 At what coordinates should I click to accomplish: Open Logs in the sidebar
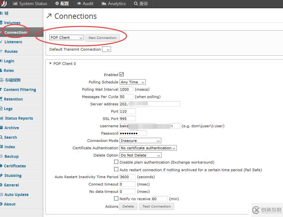click(22, 109)
